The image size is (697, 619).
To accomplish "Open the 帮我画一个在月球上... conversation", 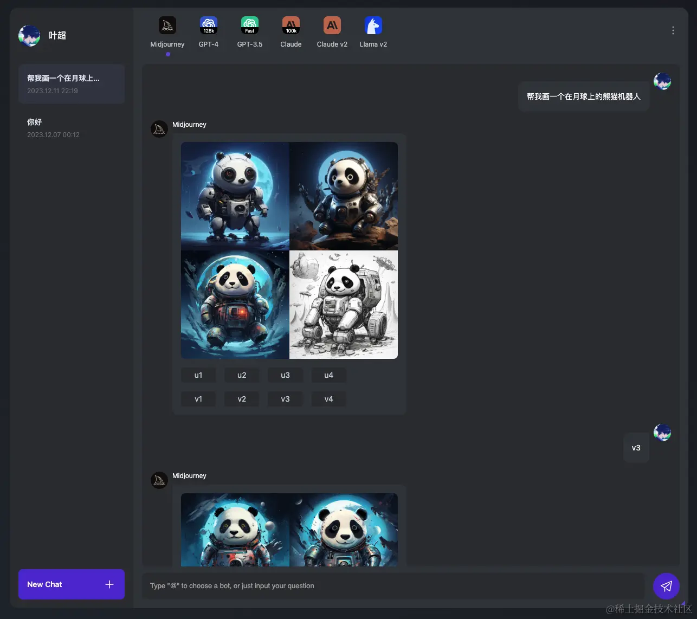I will click(x=72, y=84).
